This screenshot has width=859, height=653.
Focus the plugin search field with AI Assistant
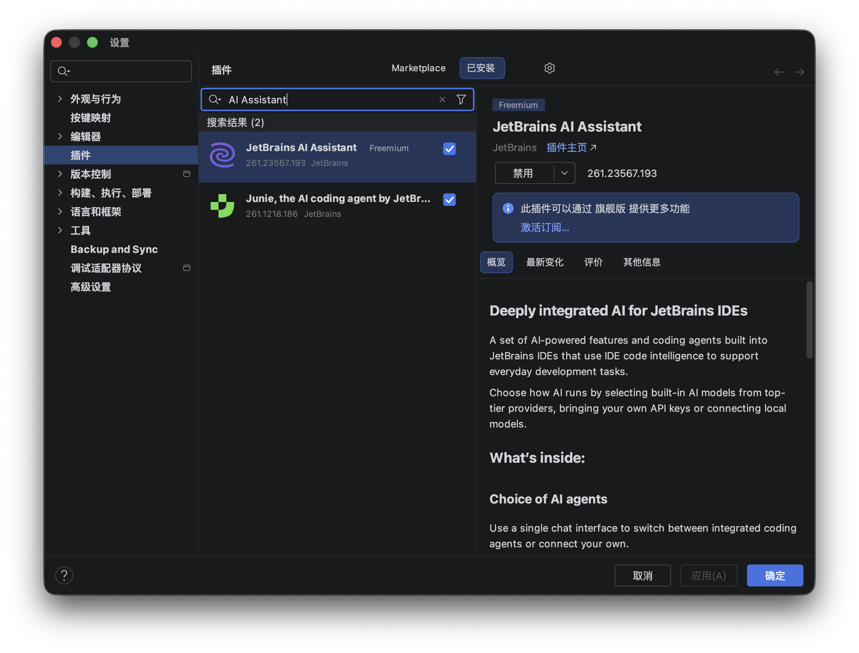[337, 99]
